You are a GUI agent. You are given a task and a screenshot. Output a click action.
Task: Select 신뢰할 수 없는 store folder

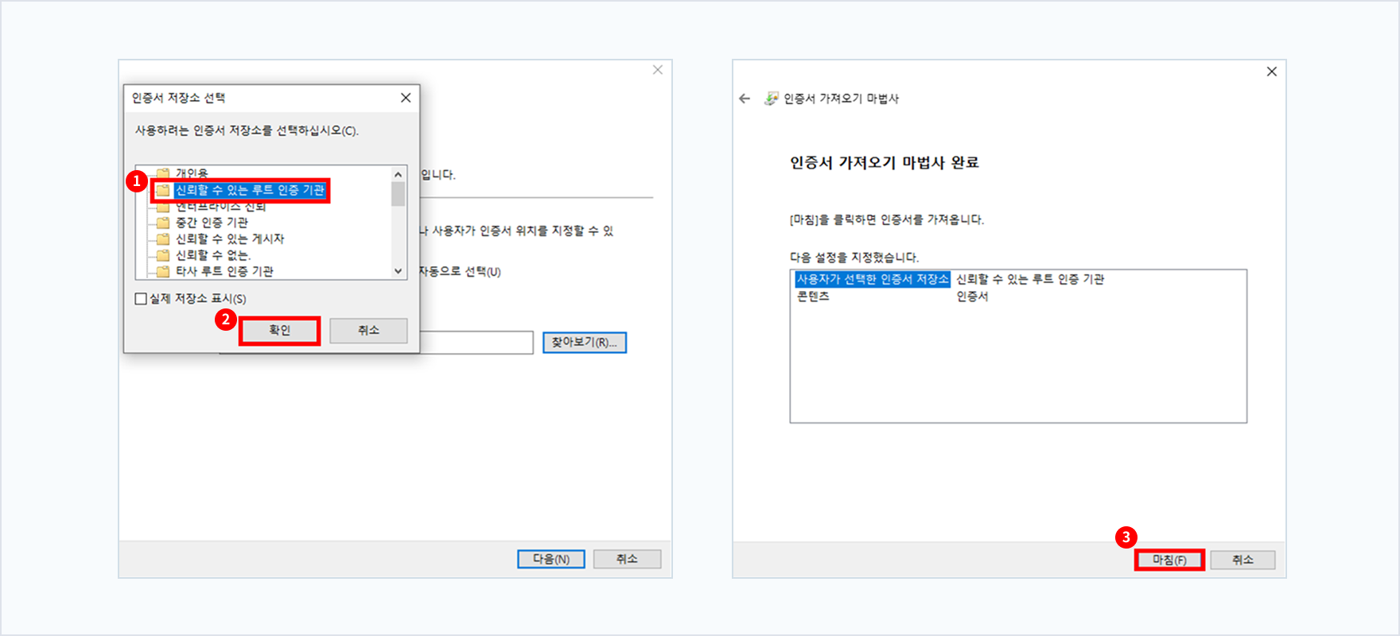213,255
